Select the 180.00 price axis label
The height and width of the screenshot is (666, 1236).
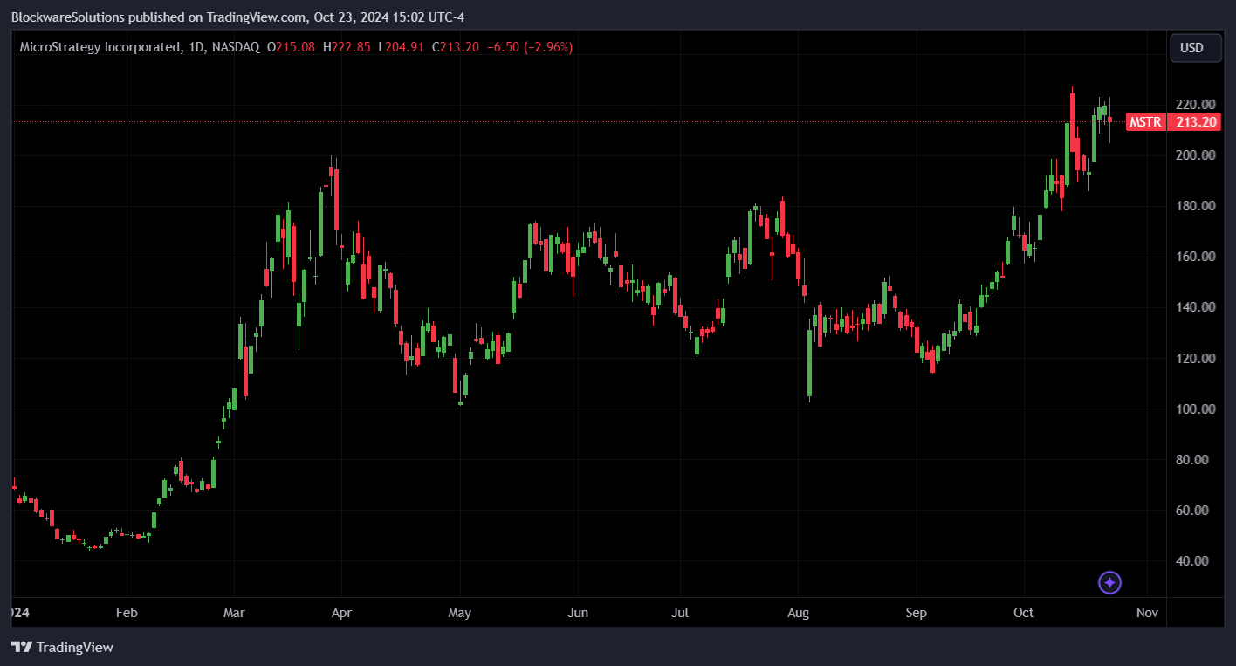pos(1196,205)
